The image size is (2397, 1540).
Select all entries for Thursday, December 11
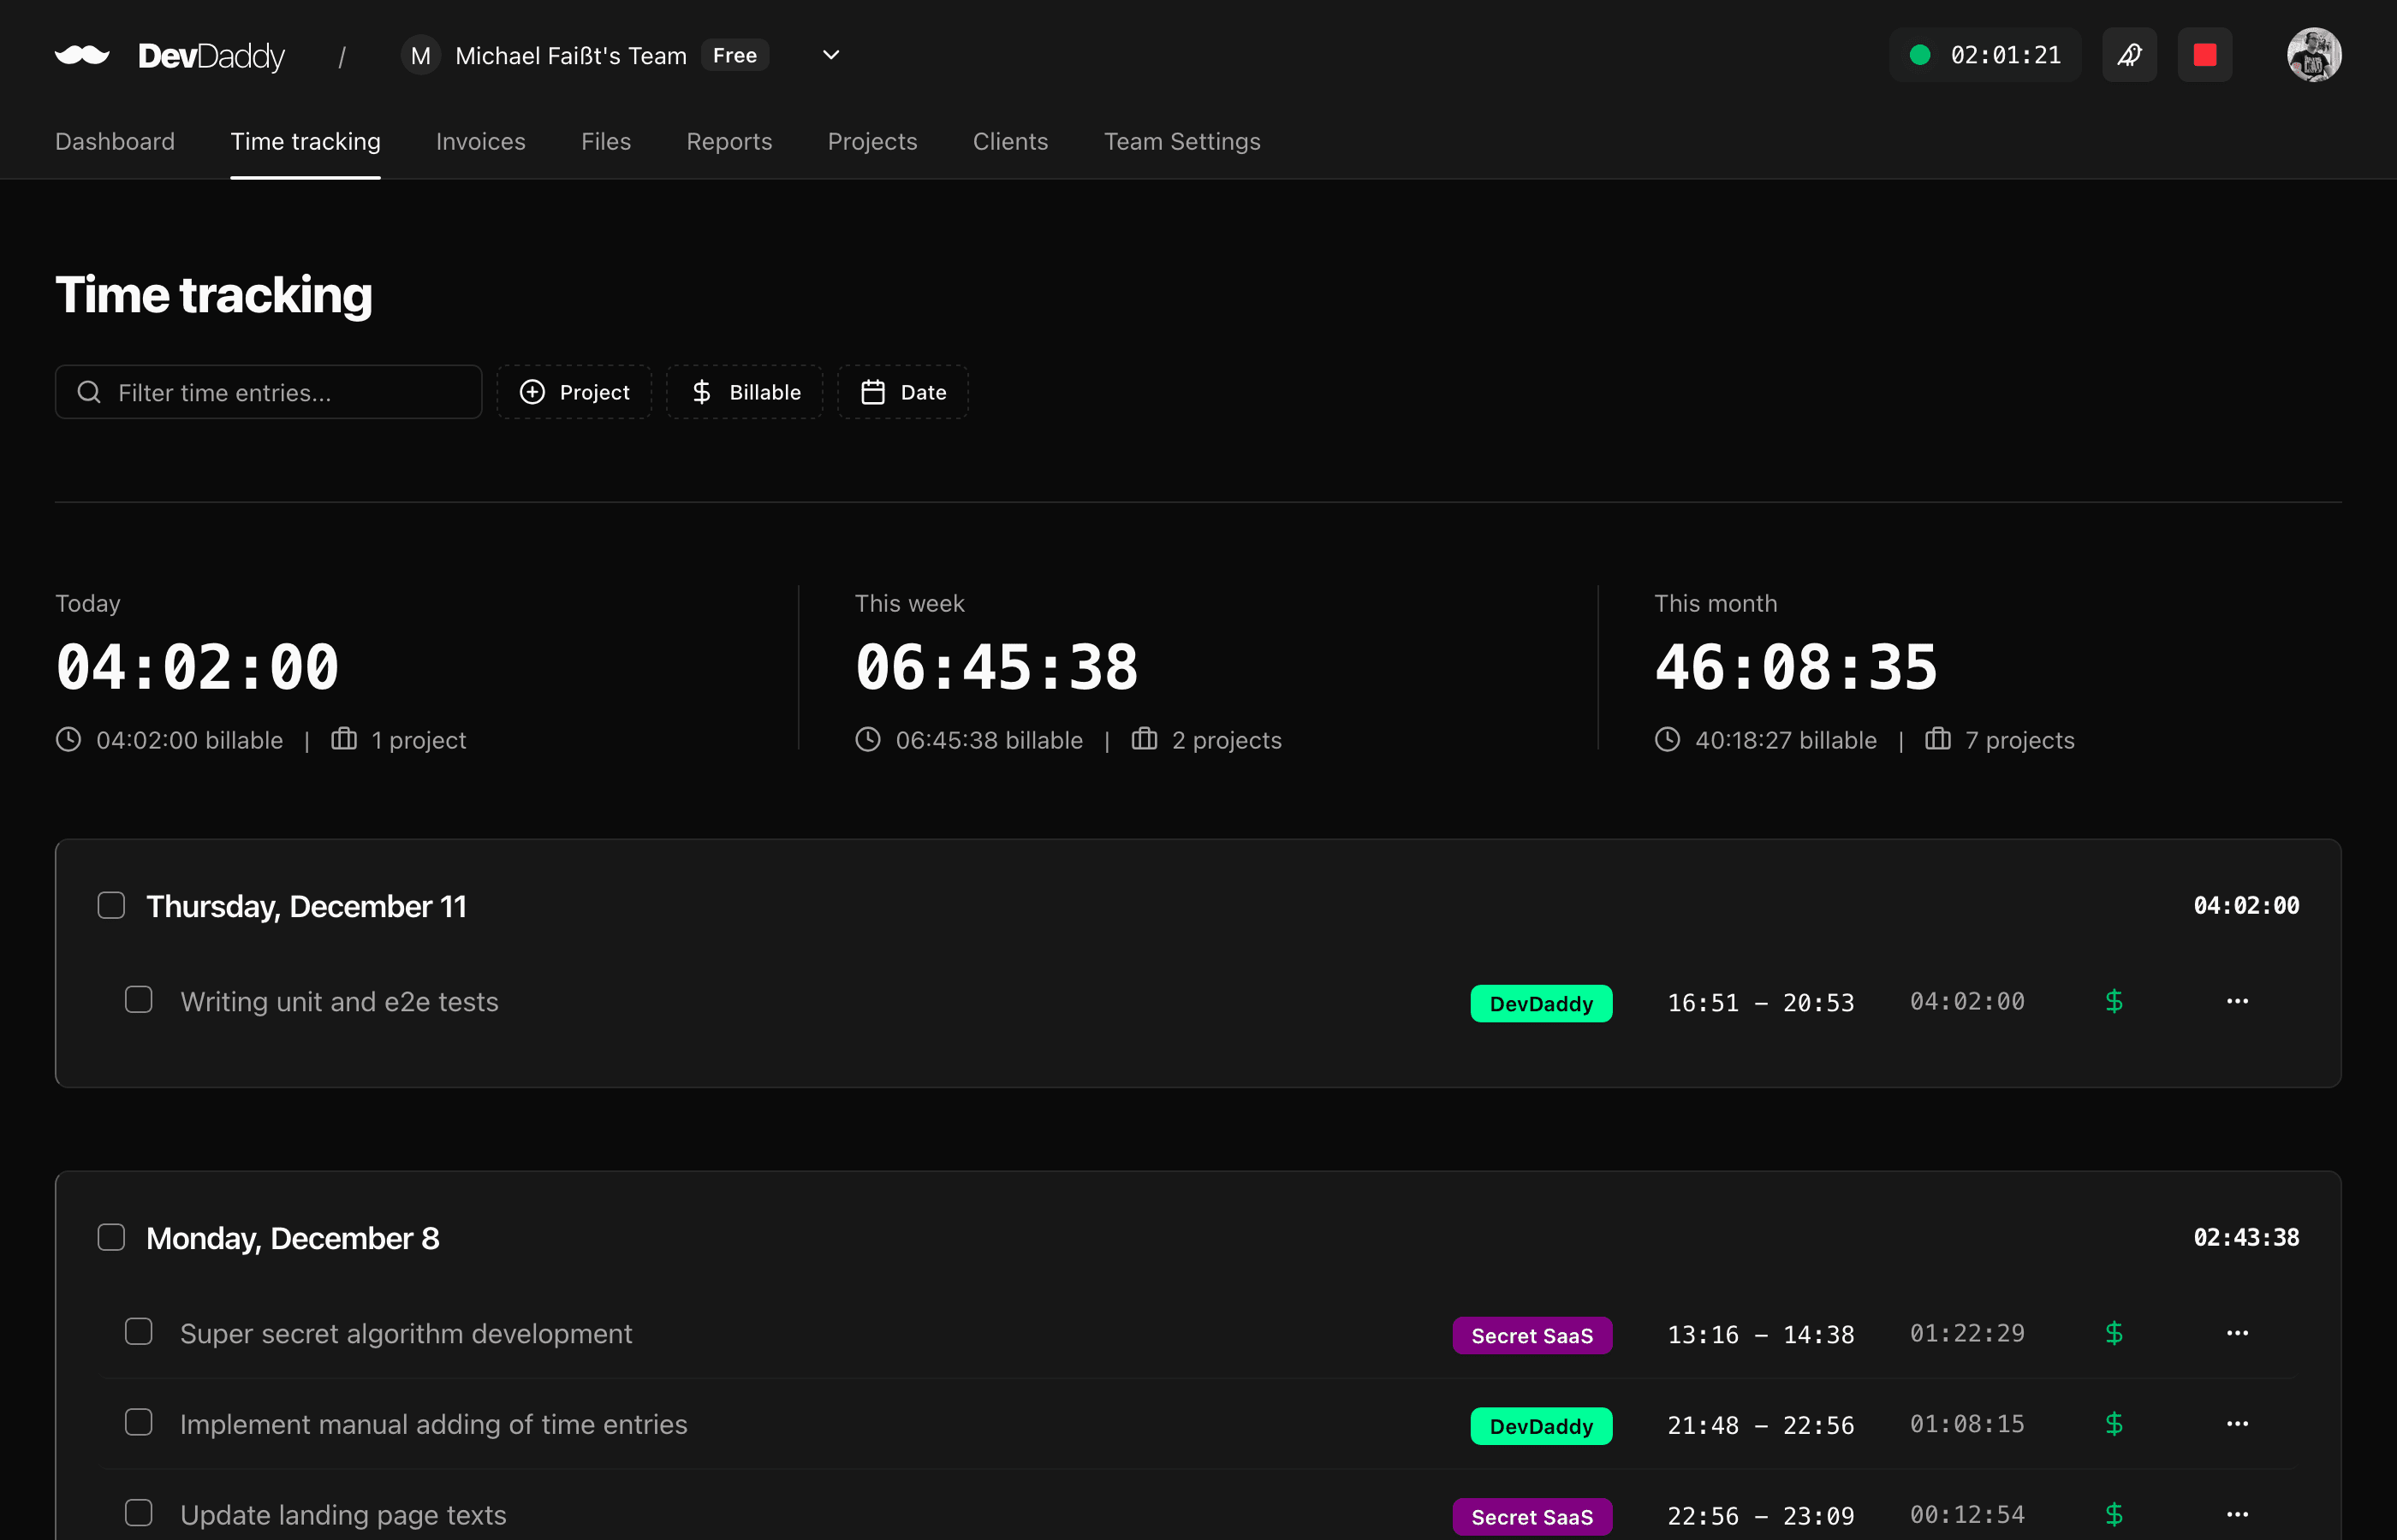(111, 905)
